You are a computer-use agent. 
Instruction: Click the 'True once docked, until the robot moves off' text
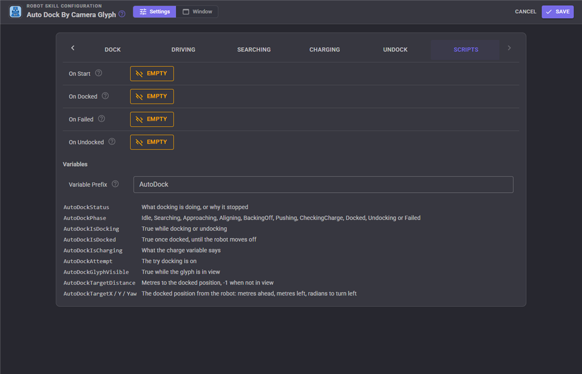click(x=199, y=239)
